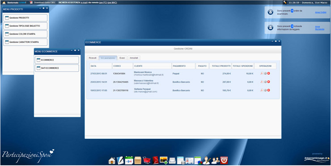
Task: Open PDF for Massacci Valentina order
Action: click(x=262, y=82)
